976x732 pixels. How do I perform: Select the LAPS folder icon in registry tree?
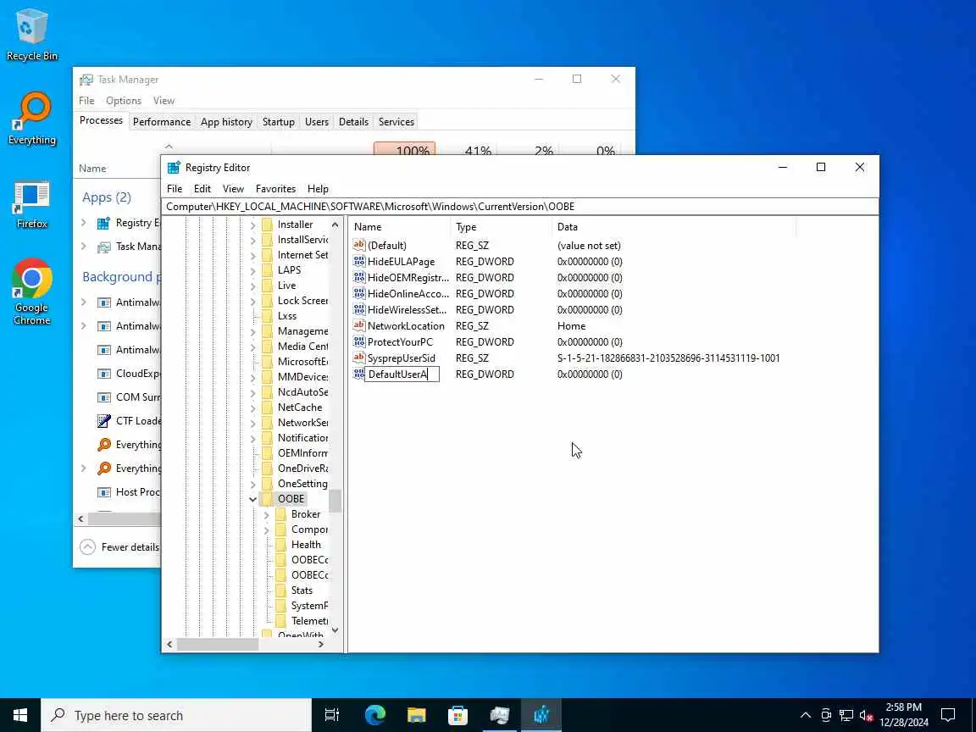point(268,270)
